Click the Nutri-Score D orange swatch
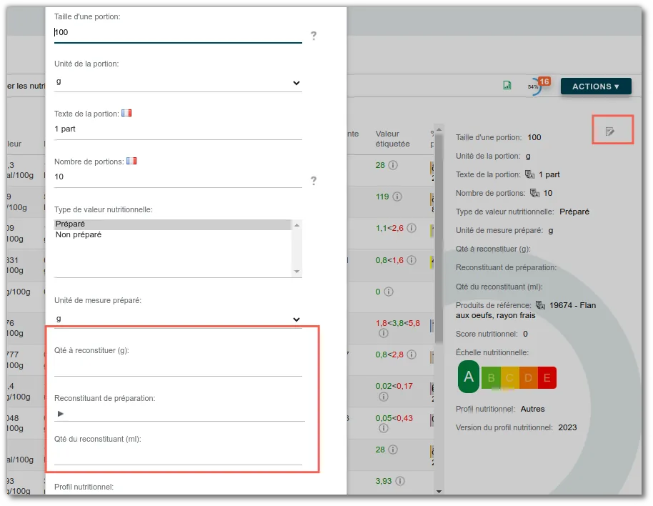Screen dimensions: 653x506 528,378
